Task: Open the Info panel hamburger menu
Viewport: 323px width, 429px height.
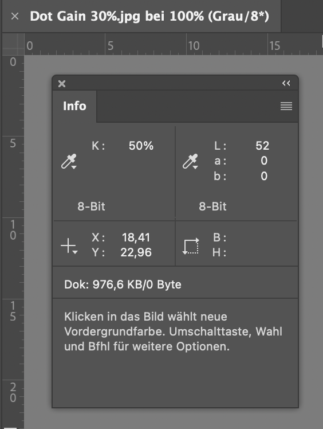Action: tap(286, 106)
